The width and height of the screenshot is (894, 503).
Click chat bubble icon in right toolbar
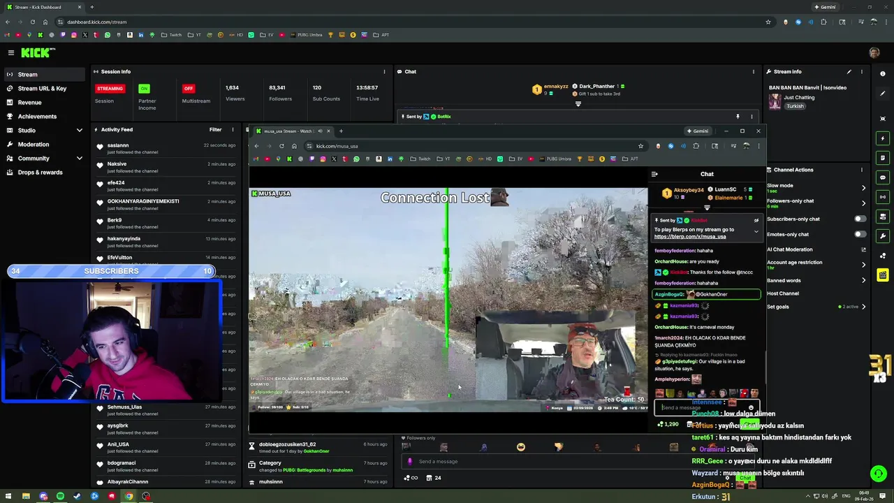coord(883,177)
